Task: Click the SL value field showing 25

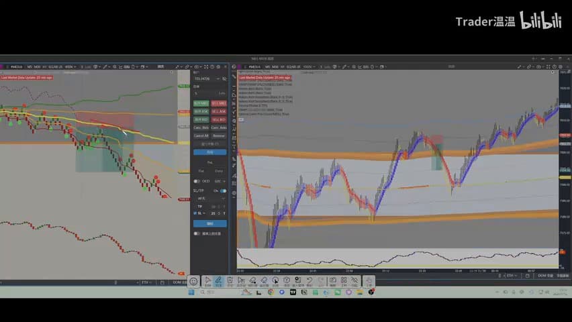Action: (213, 213)
